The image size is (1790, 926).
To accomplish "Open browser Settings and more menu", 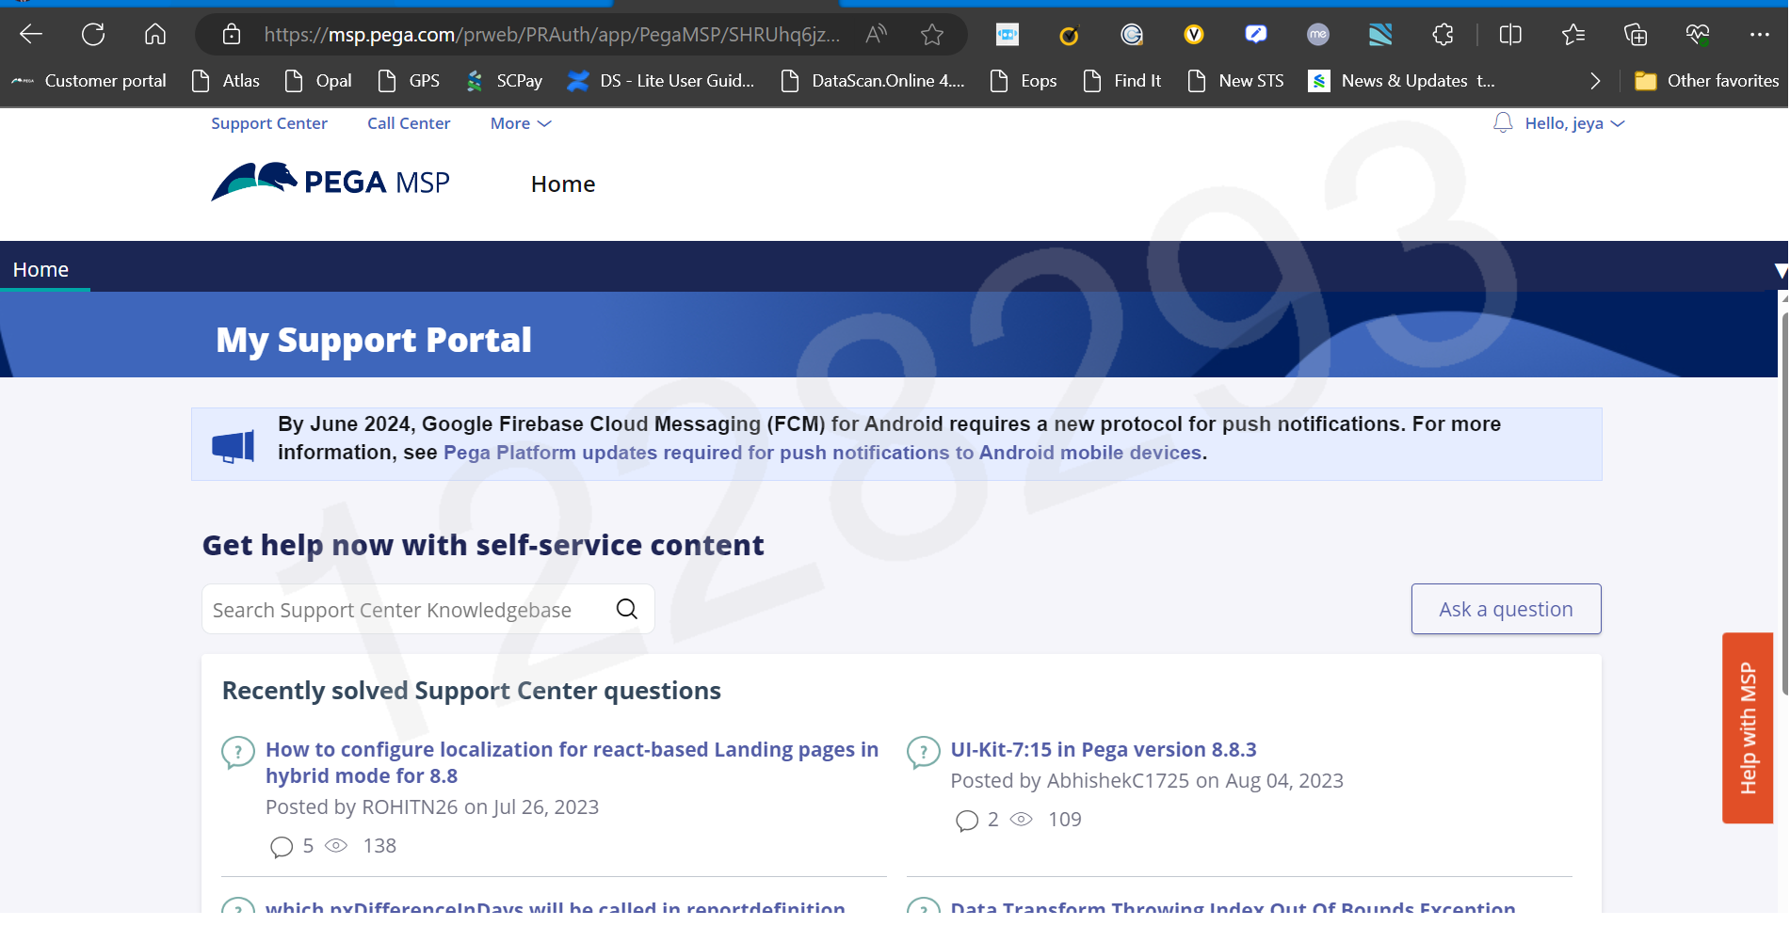I will [1760, 35].
